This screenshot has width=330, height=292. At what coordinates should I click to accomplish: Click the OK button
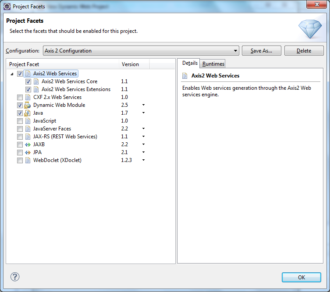(x=301, y=277)
